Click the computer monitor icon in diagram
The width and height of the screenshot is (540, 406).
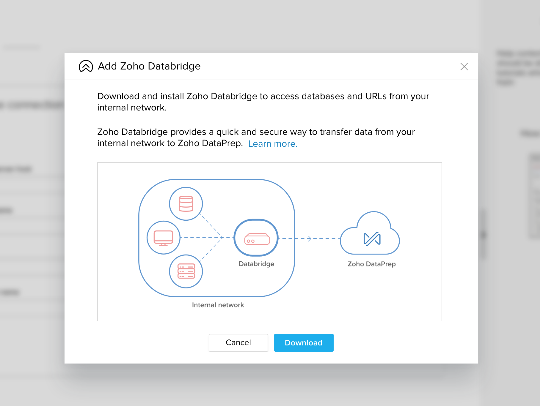tap(164, 238)
